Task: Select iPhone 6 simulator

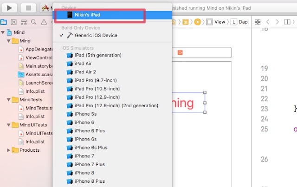Action: click(x=112, y=123)
